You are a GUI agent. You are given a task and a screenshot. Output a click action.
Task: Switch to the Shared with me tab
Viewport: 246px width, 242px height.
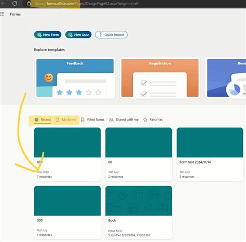pyautogui.click(x=124, y=119)
